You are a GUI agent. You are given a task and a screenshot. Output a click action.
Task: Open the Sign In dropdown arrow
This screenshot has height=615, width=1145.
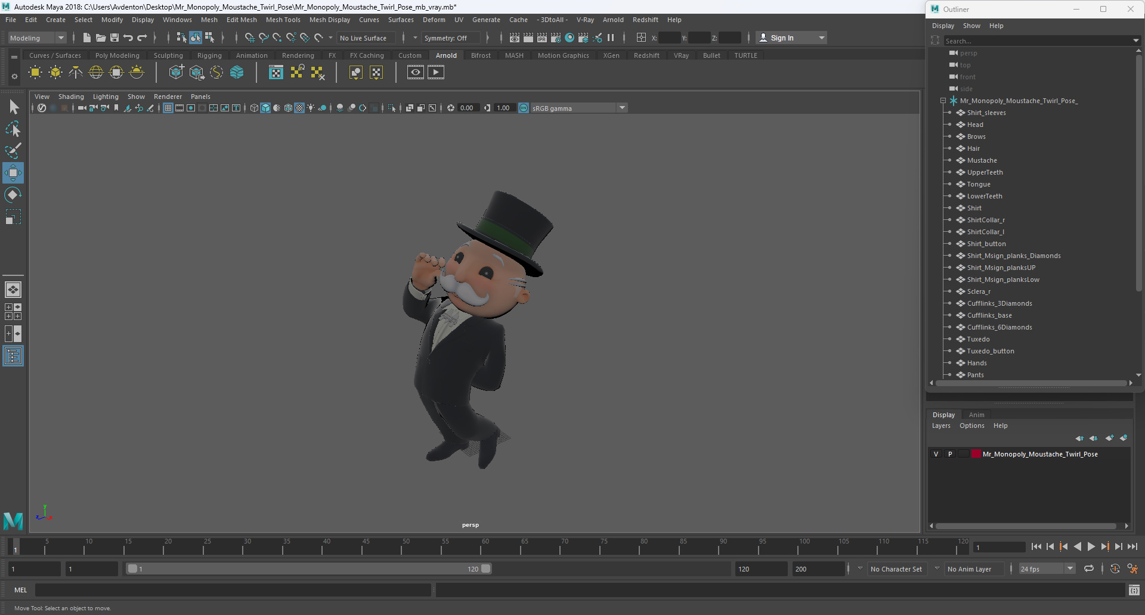822,38
